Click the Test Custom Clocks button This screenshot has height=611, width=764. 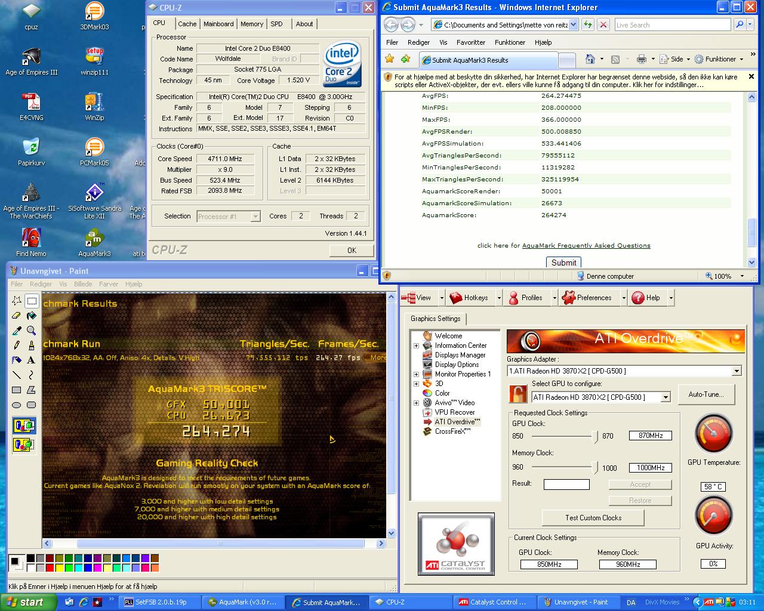593,518
